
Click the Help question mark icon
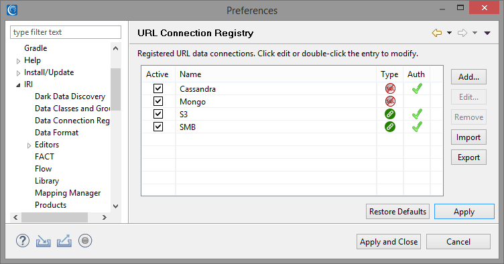point(23,241)
